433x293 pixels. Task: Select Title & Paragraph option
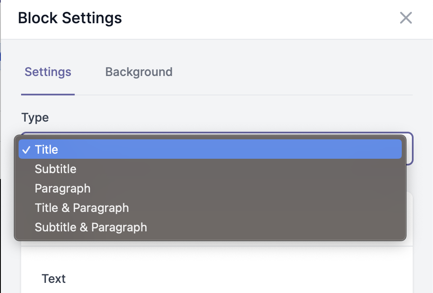click(x=210, y=208)
